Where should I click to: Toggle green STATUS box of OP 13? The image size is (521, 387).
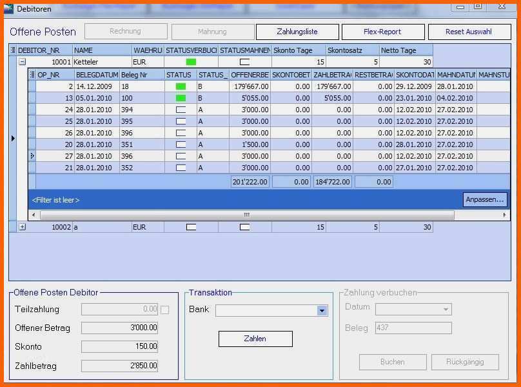[x=181, y=98]
